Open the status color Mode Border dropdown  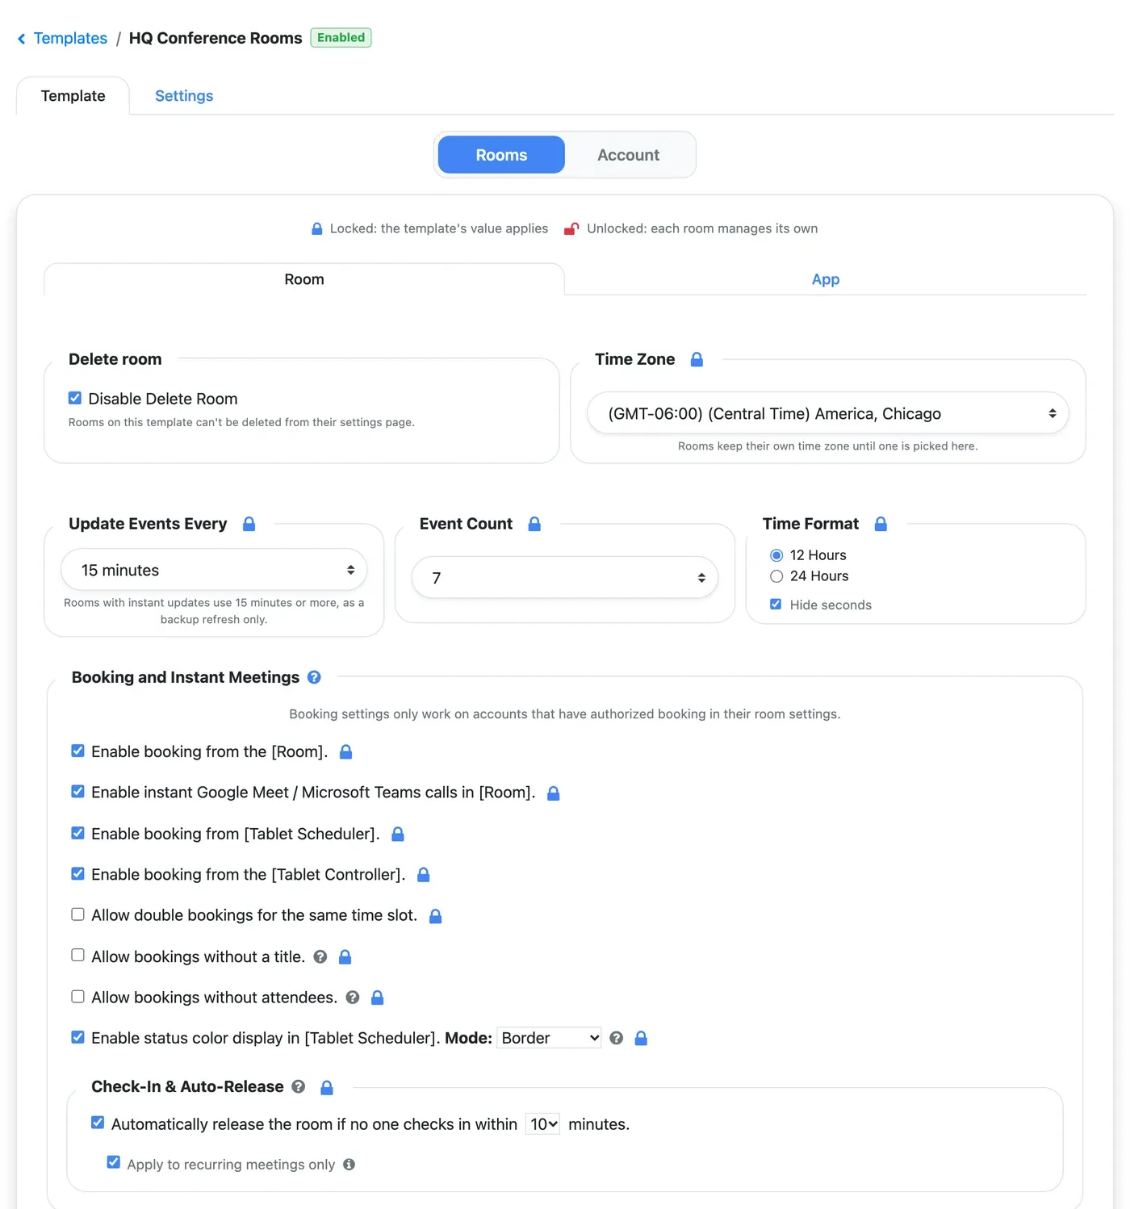(549, 1038)
